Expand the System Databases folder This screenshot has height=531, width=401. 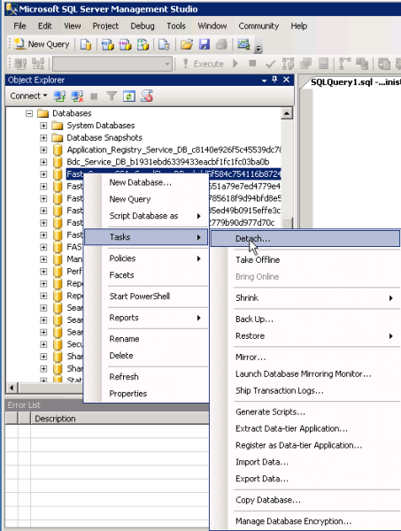(43, 126)
